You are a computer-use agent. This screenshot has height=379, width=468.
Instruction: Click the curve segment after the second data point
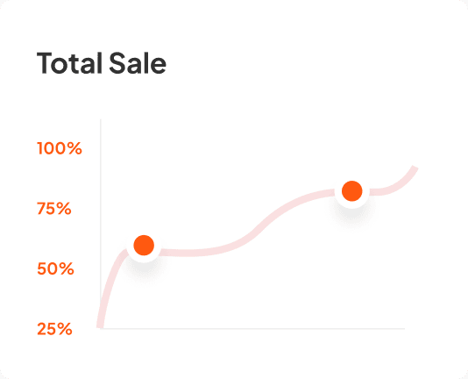(x=391, y=185)
